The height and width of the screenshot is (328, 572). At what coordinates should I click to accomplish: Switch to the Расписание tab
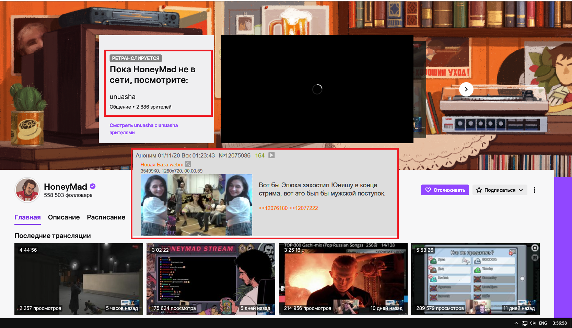point(106,217)
